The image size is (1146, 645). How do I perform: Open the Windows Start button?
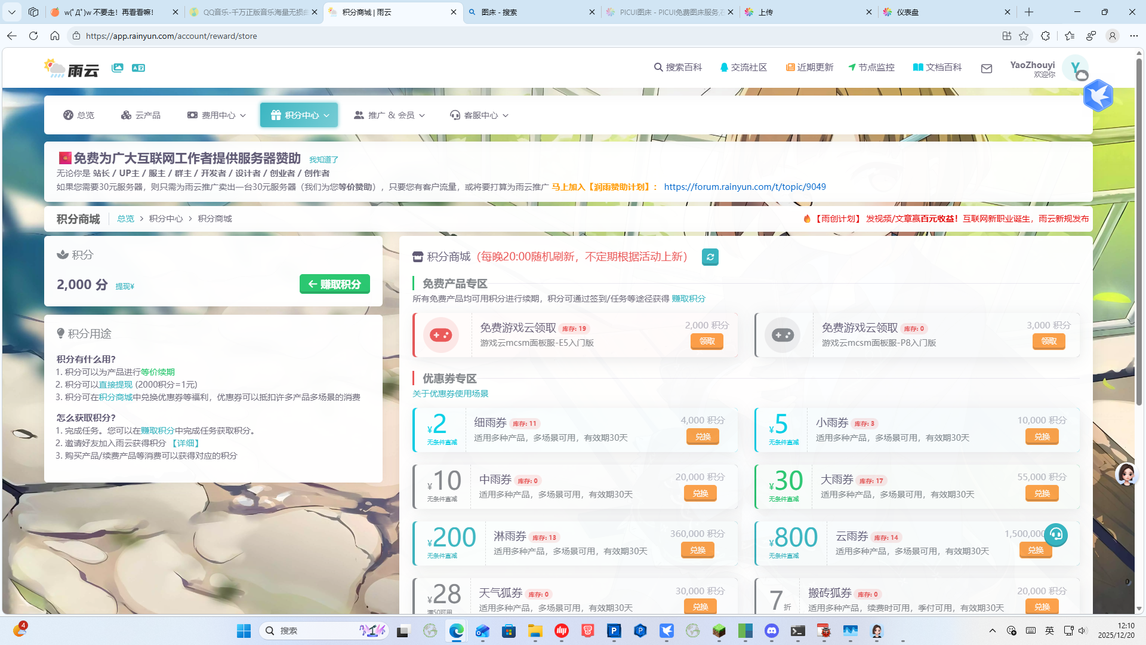[x=244, y=630]
